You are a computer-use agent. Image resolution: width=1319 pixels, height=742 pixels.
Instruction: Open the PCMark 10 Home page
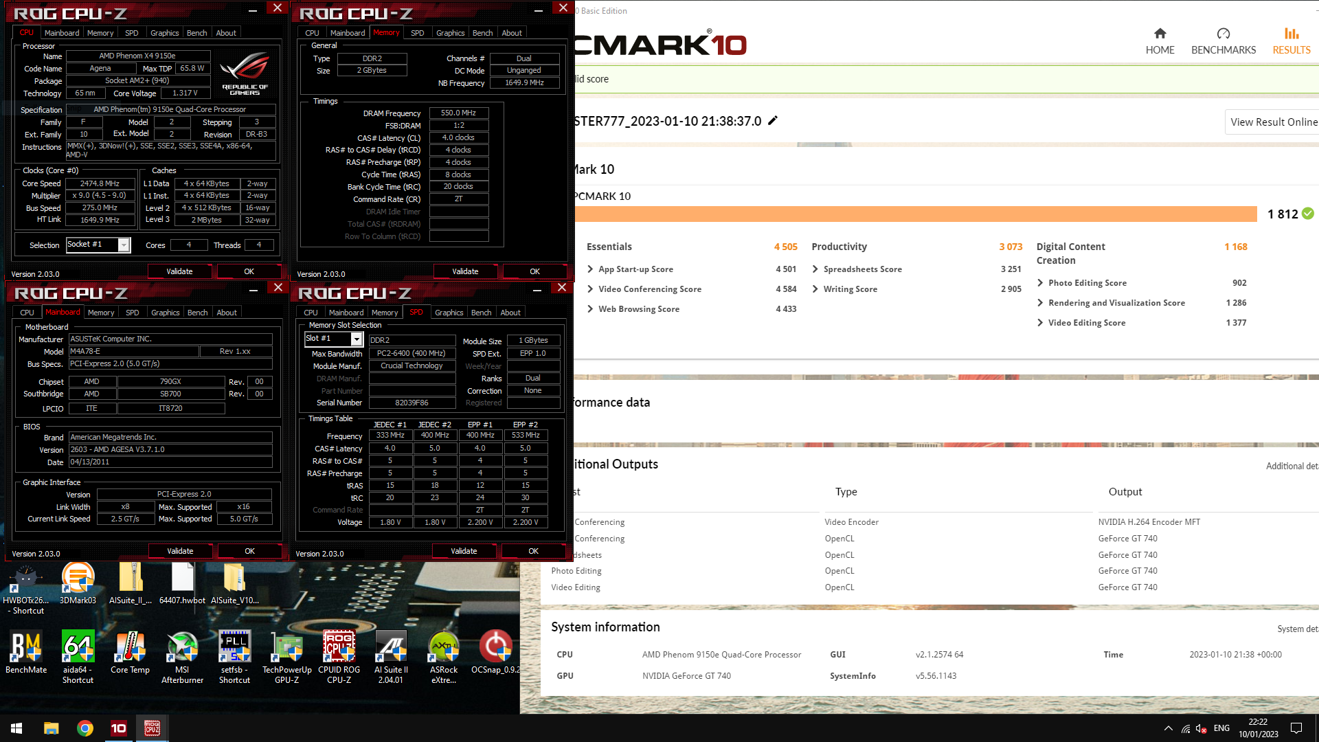pyautogui.click(x=1160, y=41)
